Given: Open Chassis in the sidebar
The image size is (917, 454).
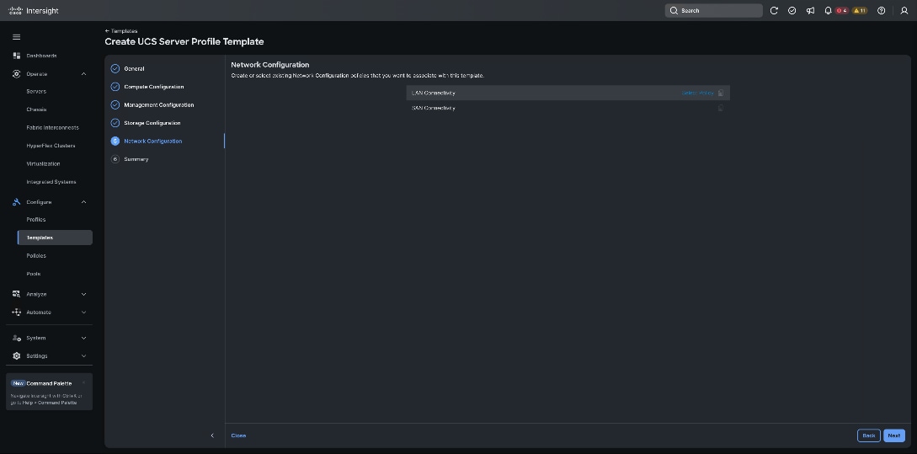Looking at the screenshot, I should [36, 109].
